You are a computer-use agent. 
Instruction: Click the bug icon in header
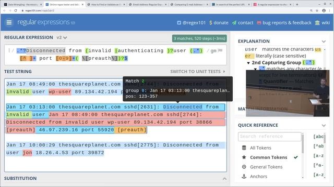259,23
